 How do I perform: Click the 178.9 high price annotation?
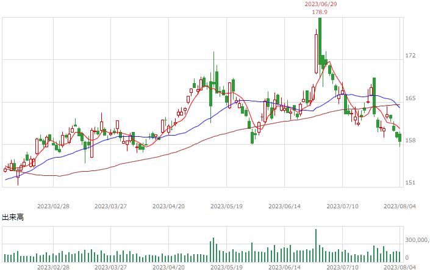pos(320,12)
